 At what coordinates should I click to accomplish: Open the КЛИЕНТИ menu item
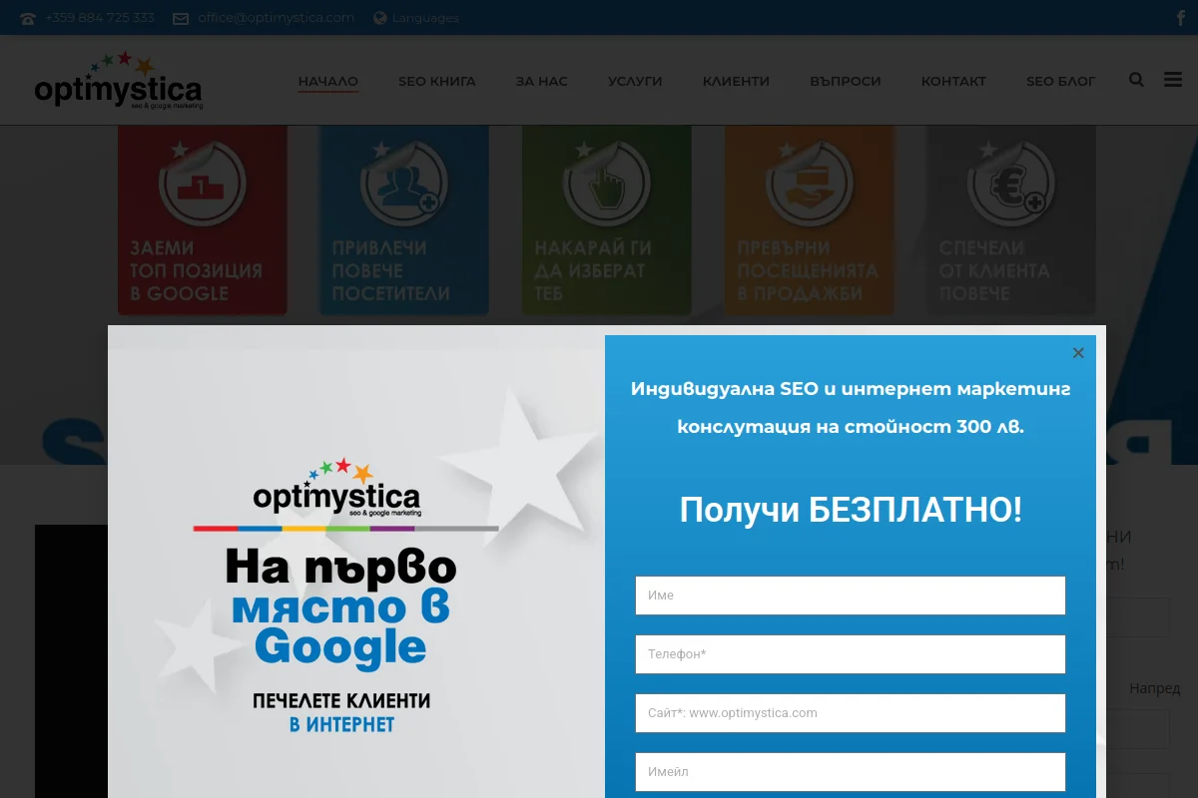(x=736, y=82)
